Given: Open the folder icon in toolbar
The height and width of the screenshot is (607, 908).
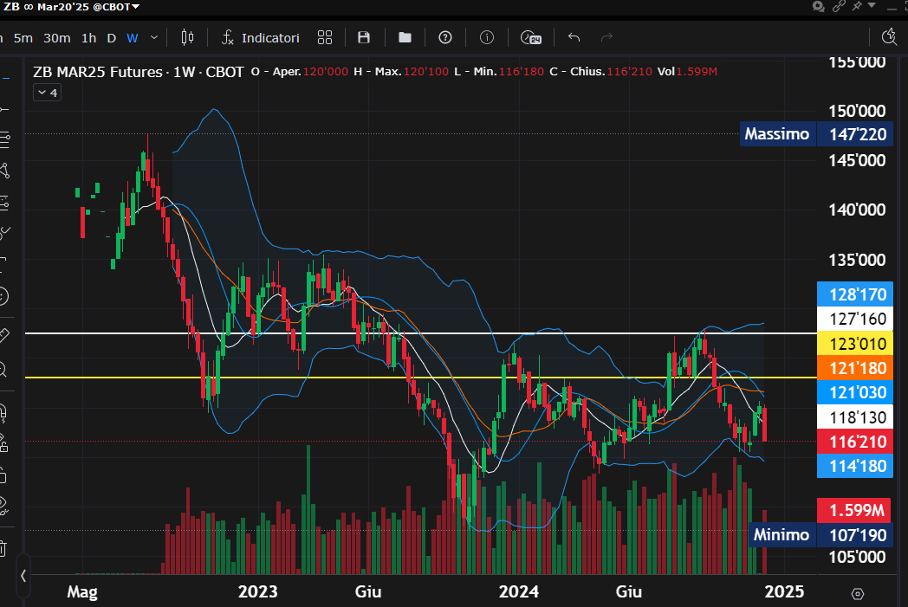Looking at the screenshot, I should 405,37.
